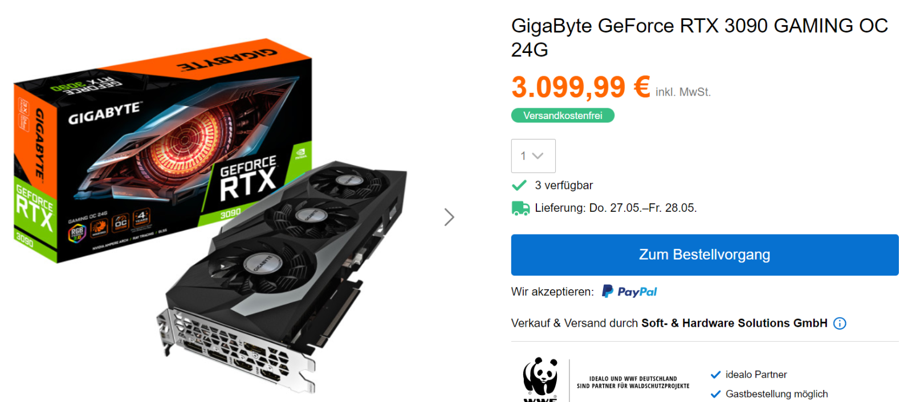Click the Gigabyte RTX 3090 box image
912x402 pixels.
162,151
